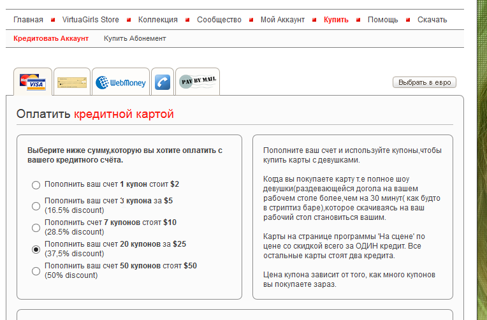This screenshot has height=320, width=487.
Task: Select the 'Кредитовать Аккаунт' submenu link
Action: tap(51, 38)
